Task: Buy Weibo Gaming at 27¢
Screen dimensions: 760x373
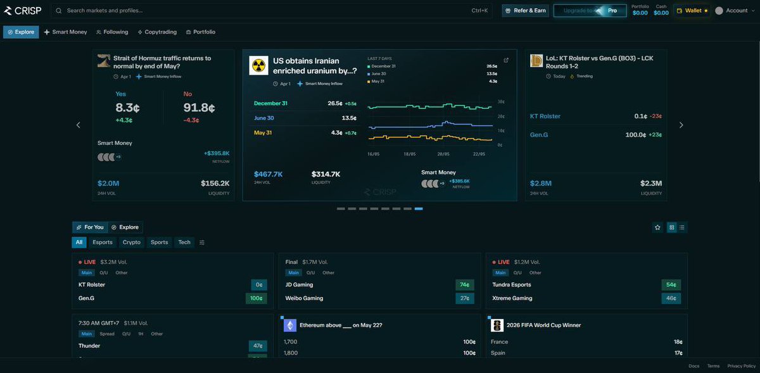Action: pos(464,298)
